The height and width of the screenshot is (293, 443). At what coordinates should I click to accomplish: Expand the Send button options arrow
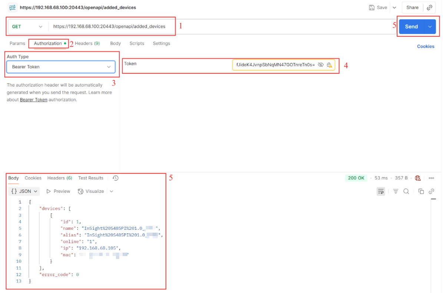[430, 27]
